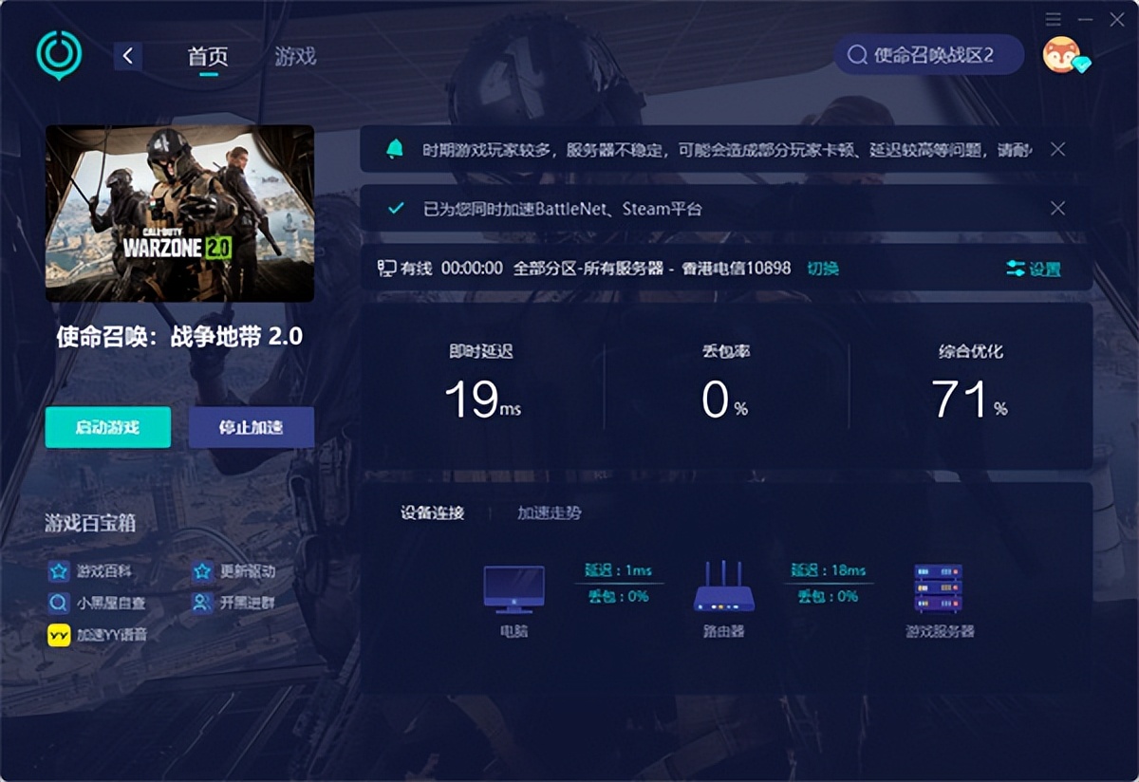Click the 开黑进群 group icon
This screenshot has width=1139, height=782.
click(x=200, y=601)
